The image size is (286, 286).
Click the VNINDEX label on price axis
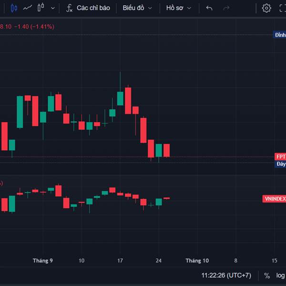274,199
